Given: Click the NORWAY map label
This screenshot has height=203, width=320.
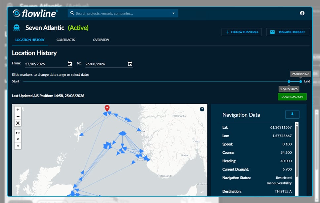Looking at the screenshot, I should [180, 116].
